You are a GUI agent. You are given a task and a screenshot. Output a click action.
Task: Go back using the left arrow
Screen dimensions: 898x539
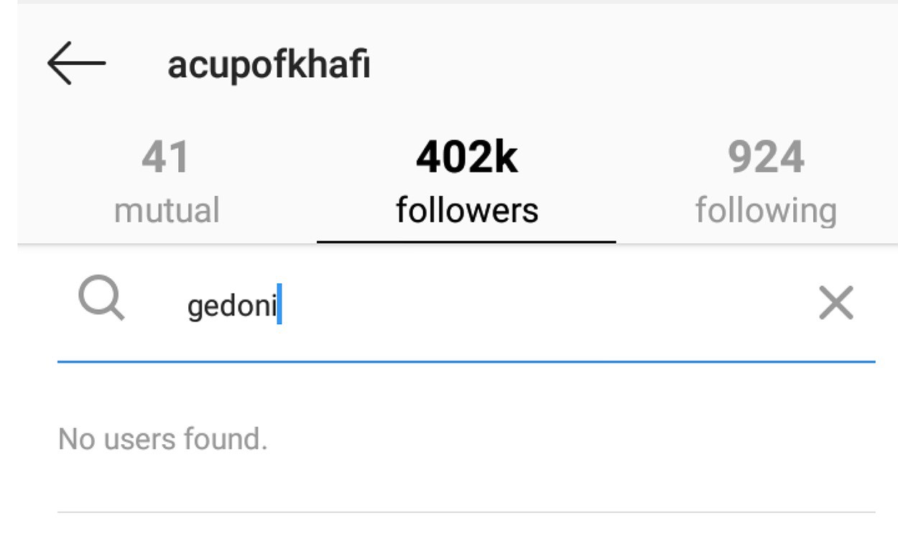click(x=76, y=63)
